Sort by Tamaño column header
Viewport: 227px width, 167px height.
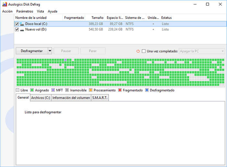click(95, 17)
